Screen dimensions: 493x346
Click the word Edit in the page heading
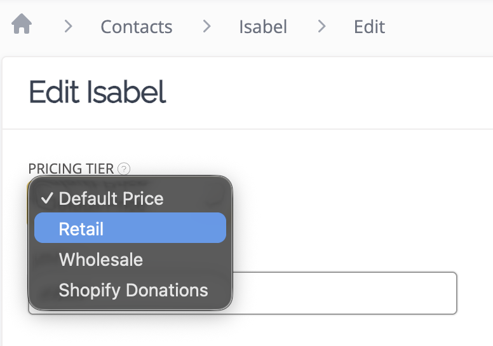(x=55, y=93)
